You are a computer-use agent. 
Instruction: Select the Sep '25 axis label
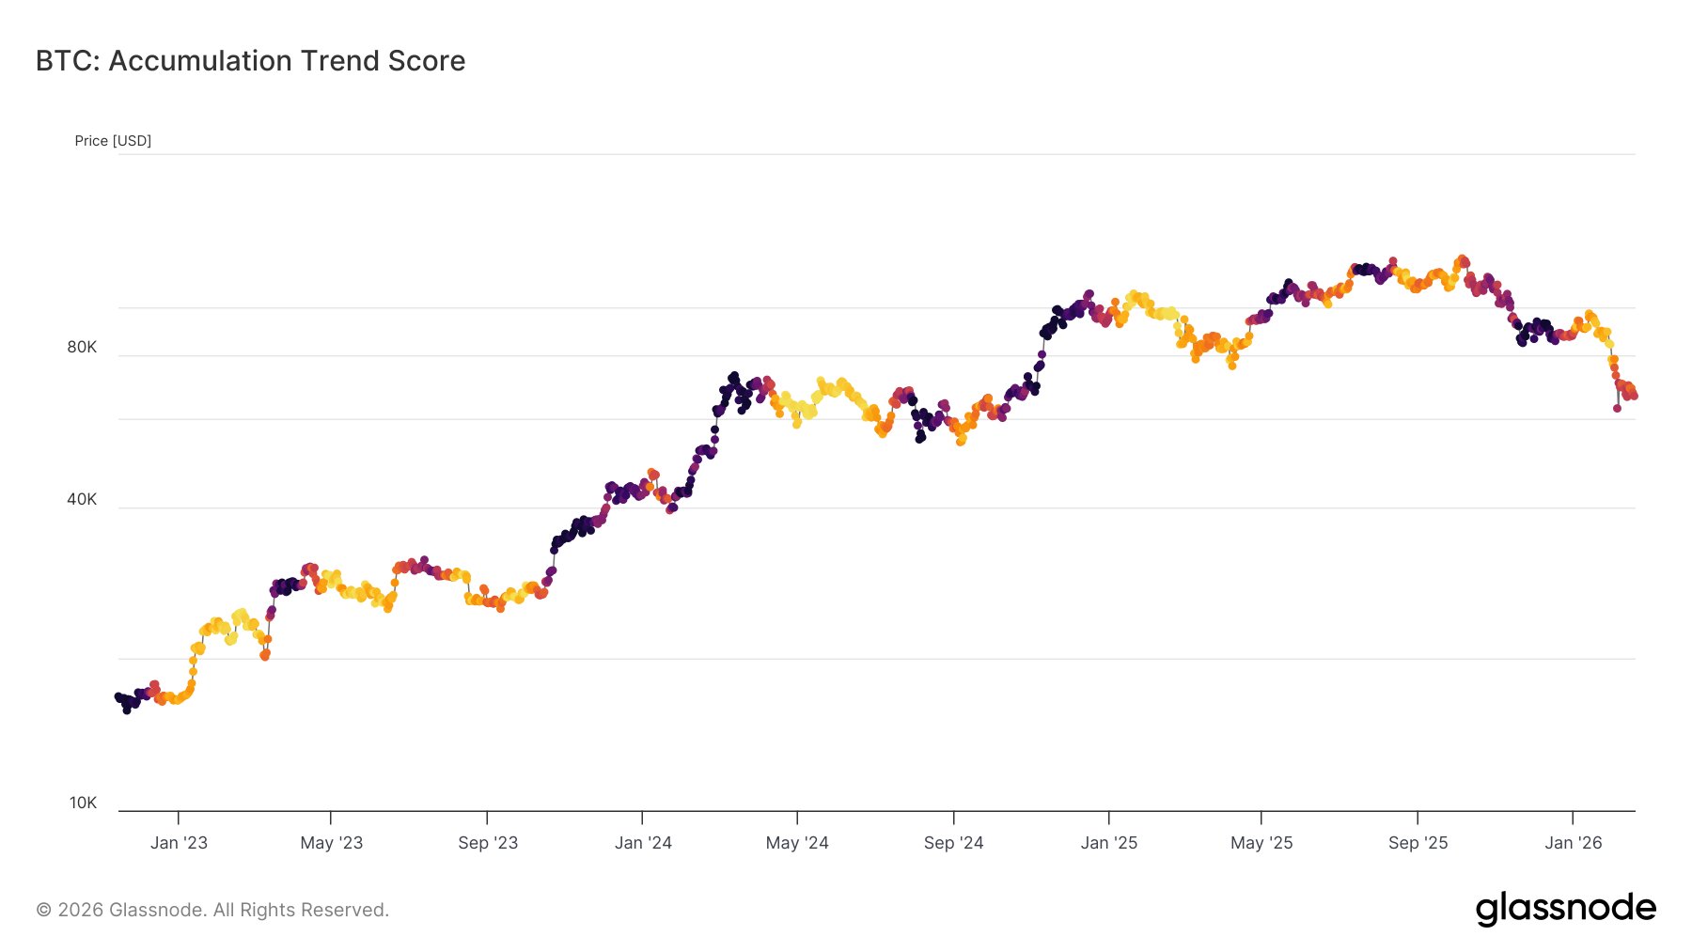point(1418,843)
